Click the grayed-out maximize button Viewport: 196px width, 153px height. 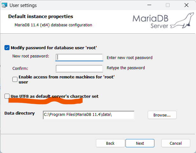pos(168,5)
